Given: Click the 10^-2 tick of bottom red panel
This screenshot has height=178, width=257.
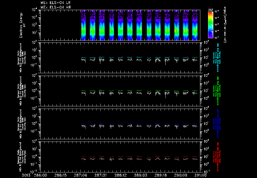Looking at the screenshot, I should click(33, 172).
